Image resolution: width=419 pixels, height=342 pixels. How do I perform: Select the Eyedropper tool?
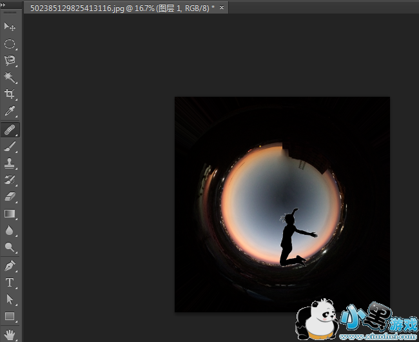(x=10, y=111)
